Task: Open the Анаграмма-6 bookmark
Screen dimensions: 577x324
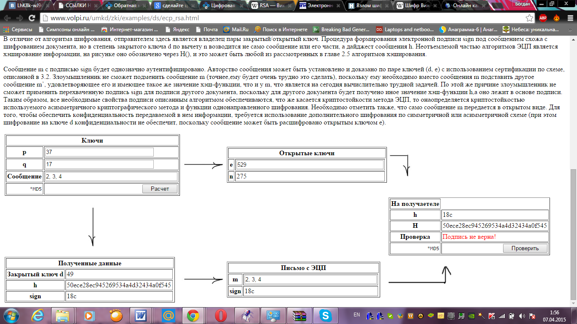Action: (x=468, y=30)
